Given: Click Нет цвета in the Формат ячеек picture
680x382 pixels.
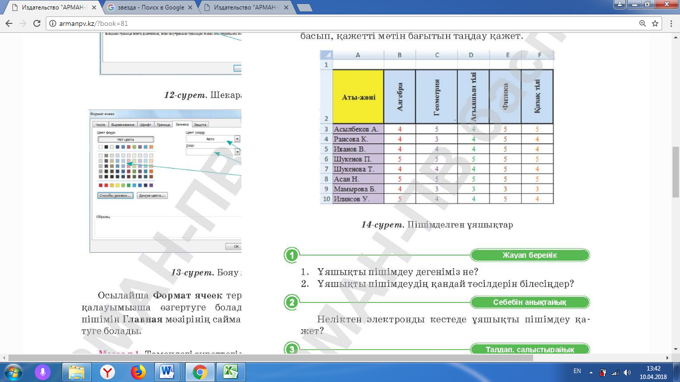Looking at the screenshot, I should tap(125, 139).
